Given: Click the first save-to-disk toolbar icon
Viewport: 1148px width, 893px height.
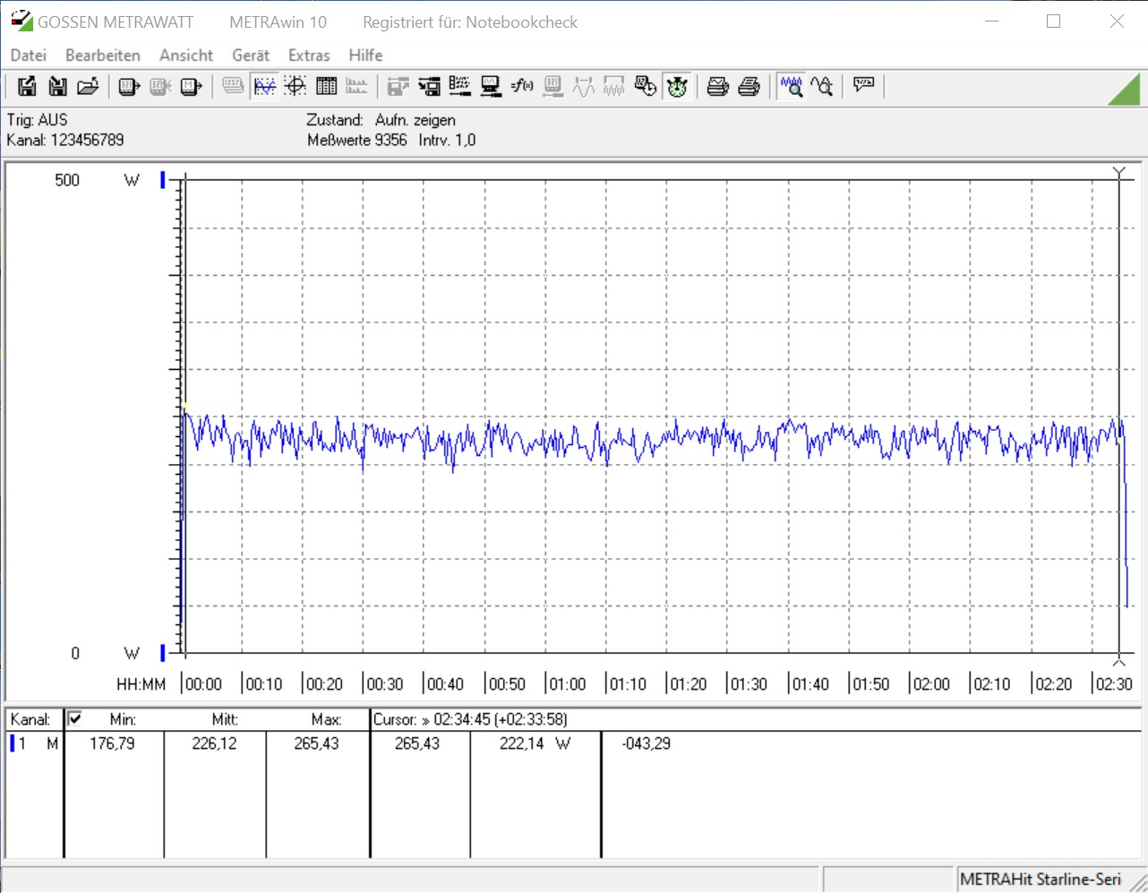Looking at the screenshot, I should click(x=27, y=86).
